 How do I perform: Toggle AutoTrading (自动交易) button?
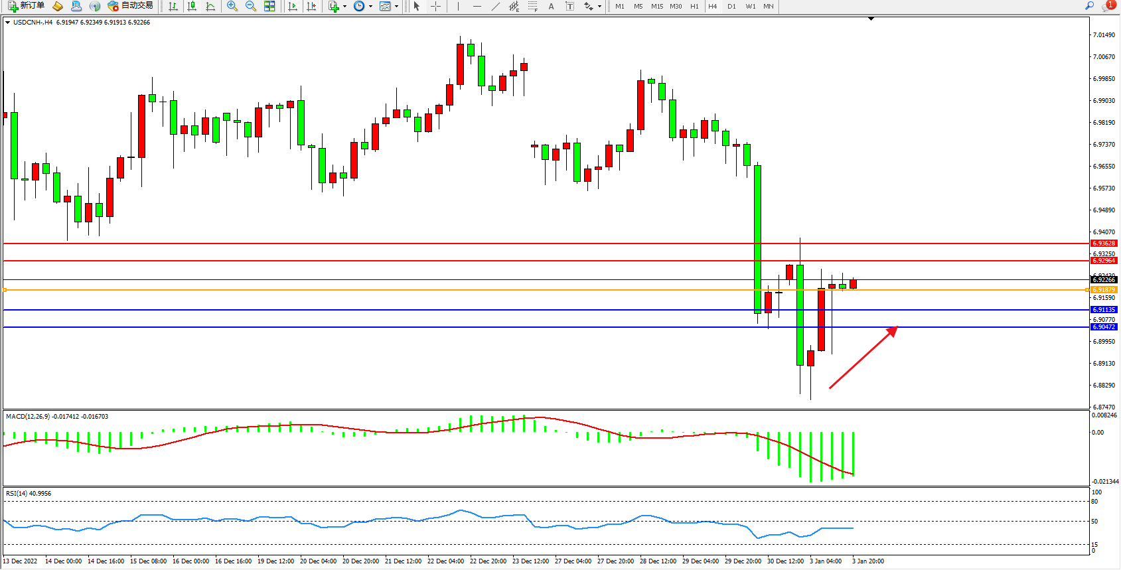tap(131, 6)
